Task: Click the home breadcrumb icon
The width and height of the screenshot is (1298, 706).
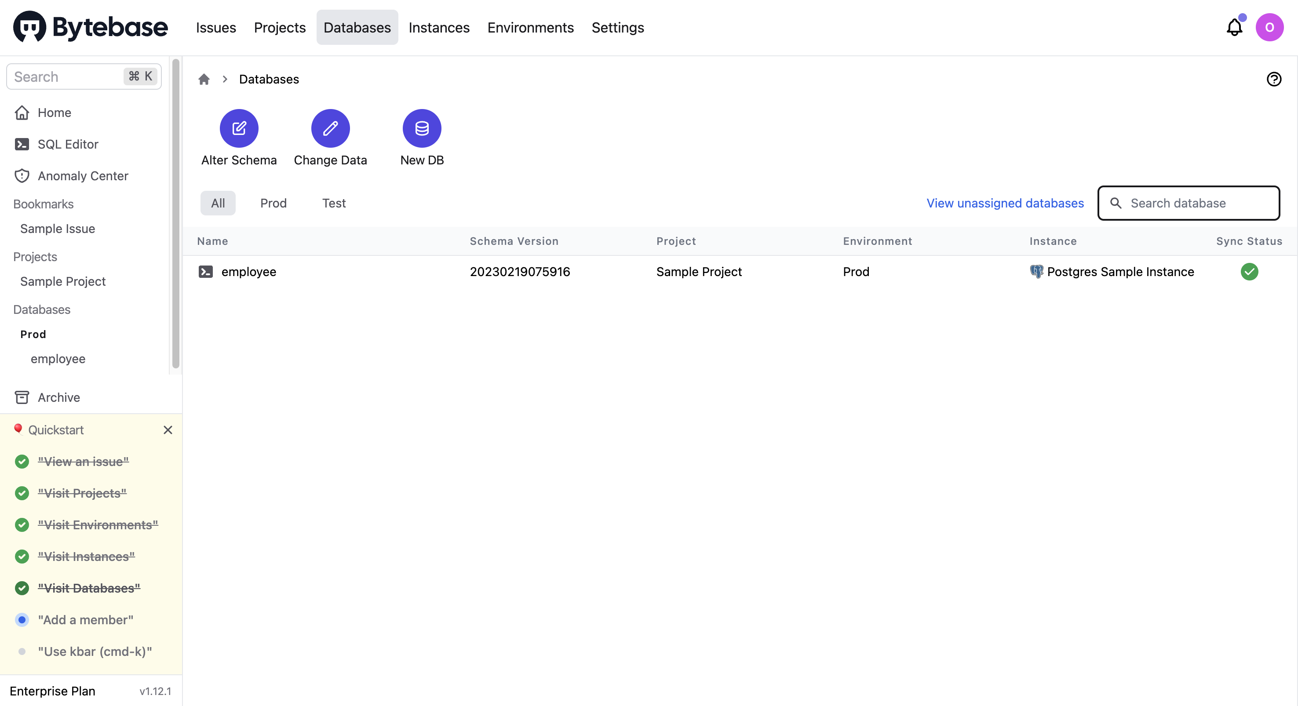Action: pyautogui.click(x=204, y=79)
